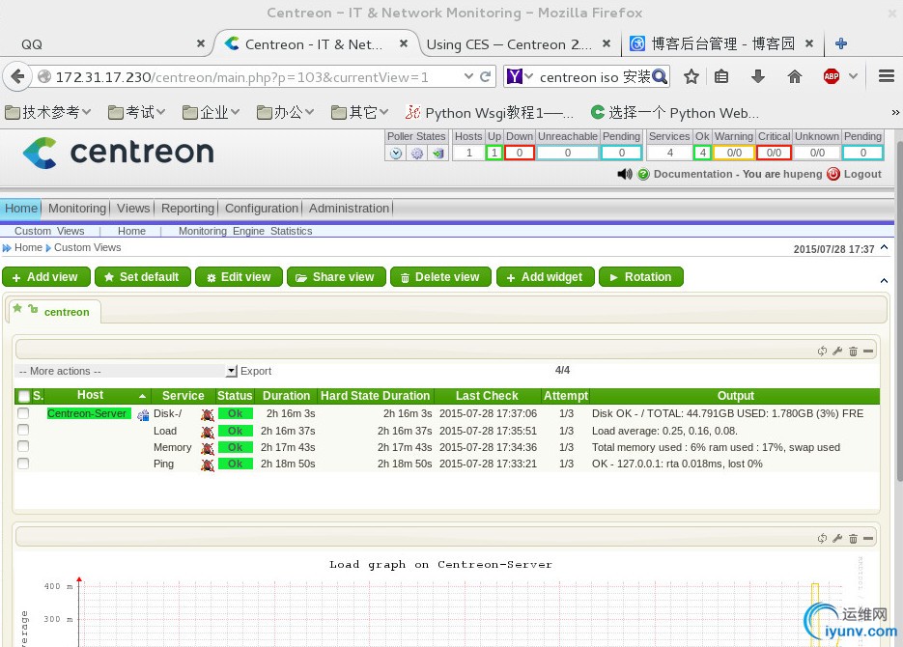Open the Administration menu
The image size is (903, 647).
click(349, 209)
